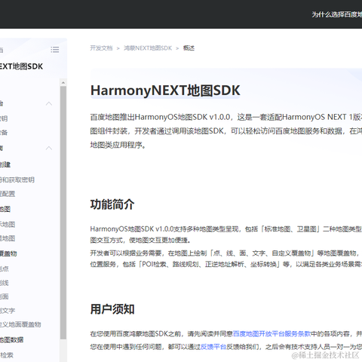The height and width of the screenshot is (362, 362).
Task: Open the 百度地图开放平台服务条款 link
Action: 271,333
